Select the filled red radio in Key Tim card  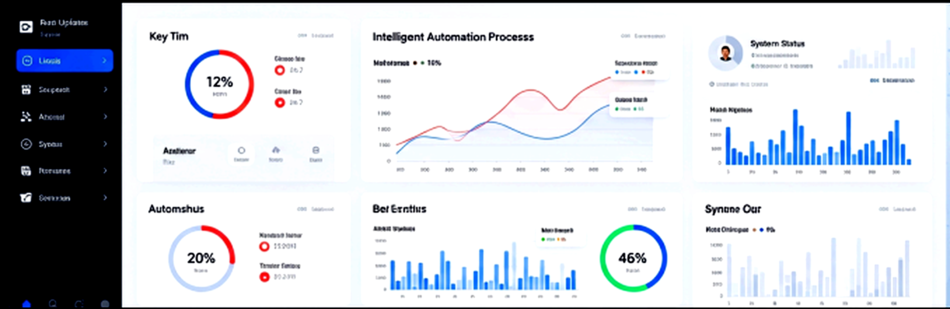(x=280, y=102)
